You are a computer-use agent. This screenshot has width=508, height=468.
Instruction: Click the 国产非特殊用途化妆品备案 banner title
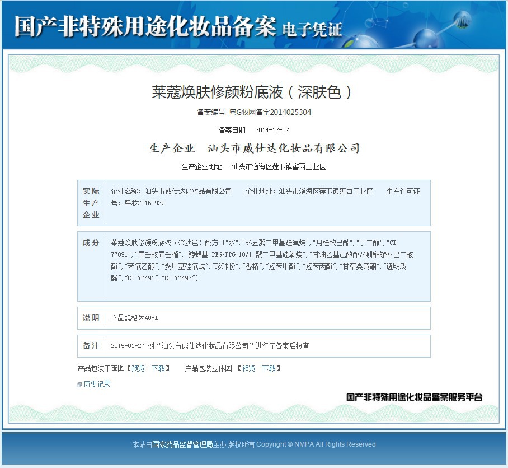145,26
